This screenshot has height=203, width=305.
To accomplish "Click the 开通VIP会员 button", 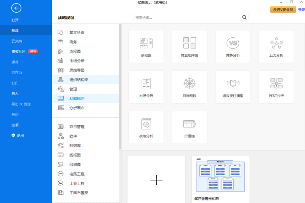I will [x=283, y=10].
